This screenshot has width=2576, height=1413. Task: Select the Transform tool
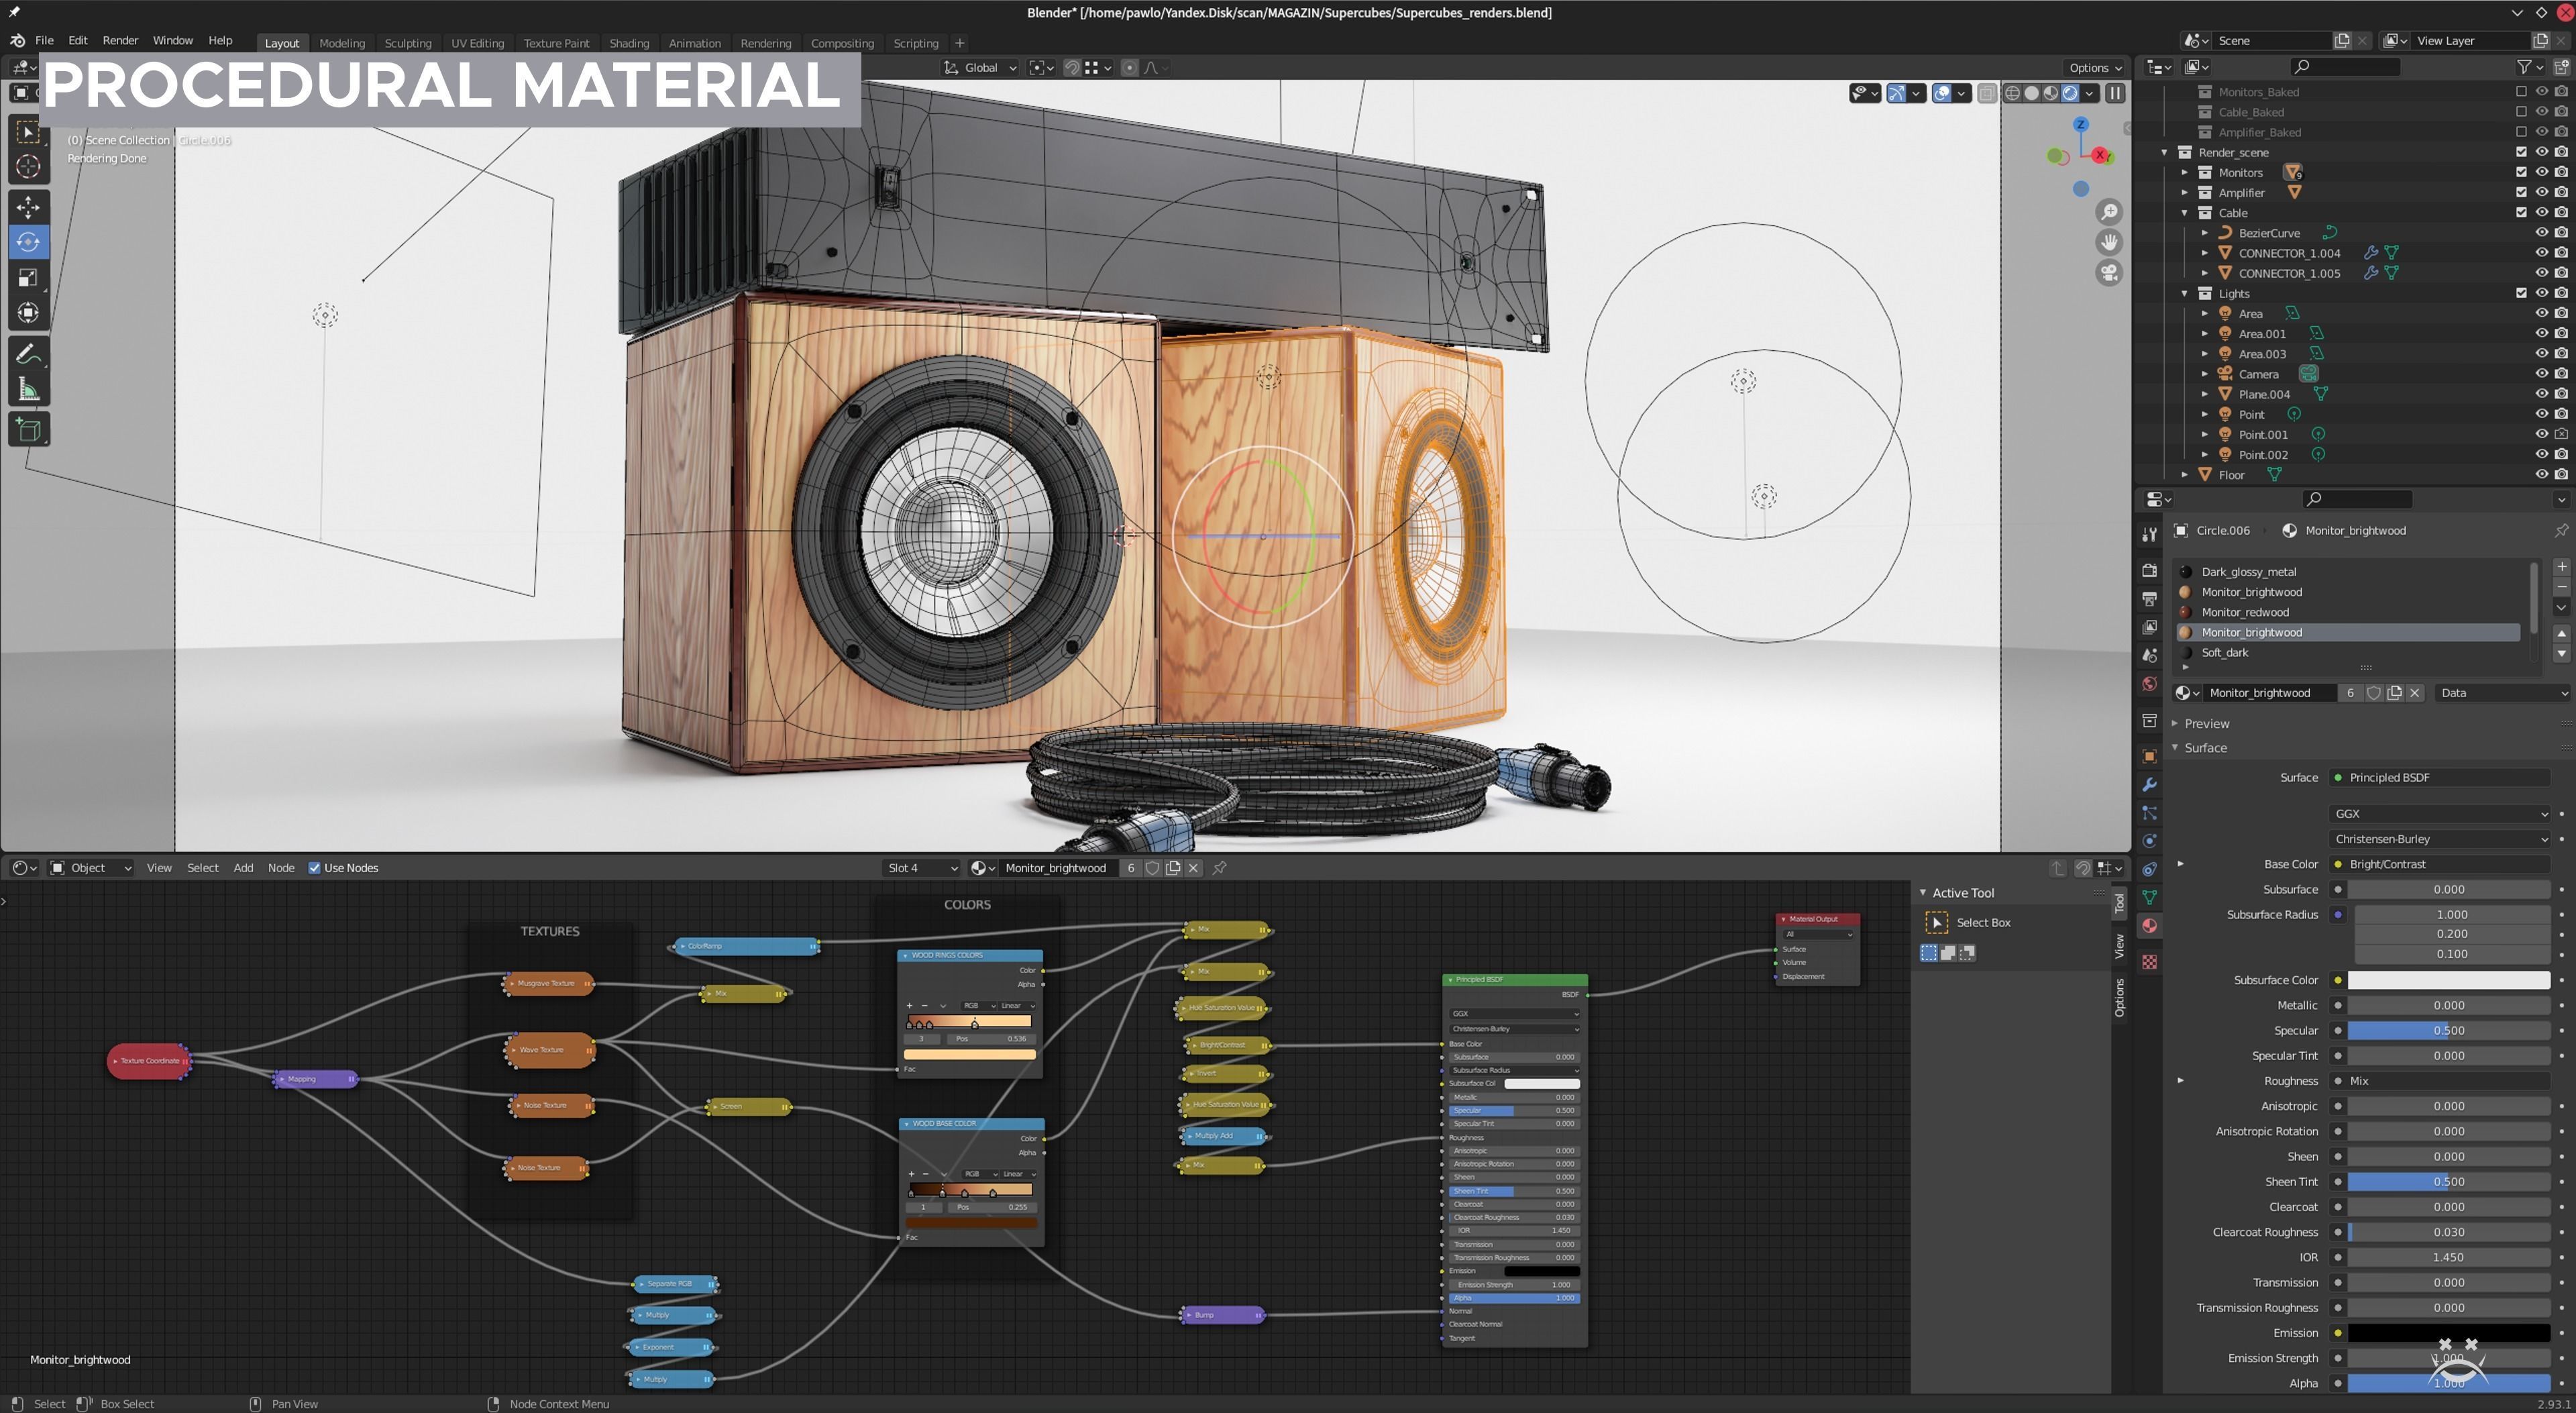click(x=28, y=313)
